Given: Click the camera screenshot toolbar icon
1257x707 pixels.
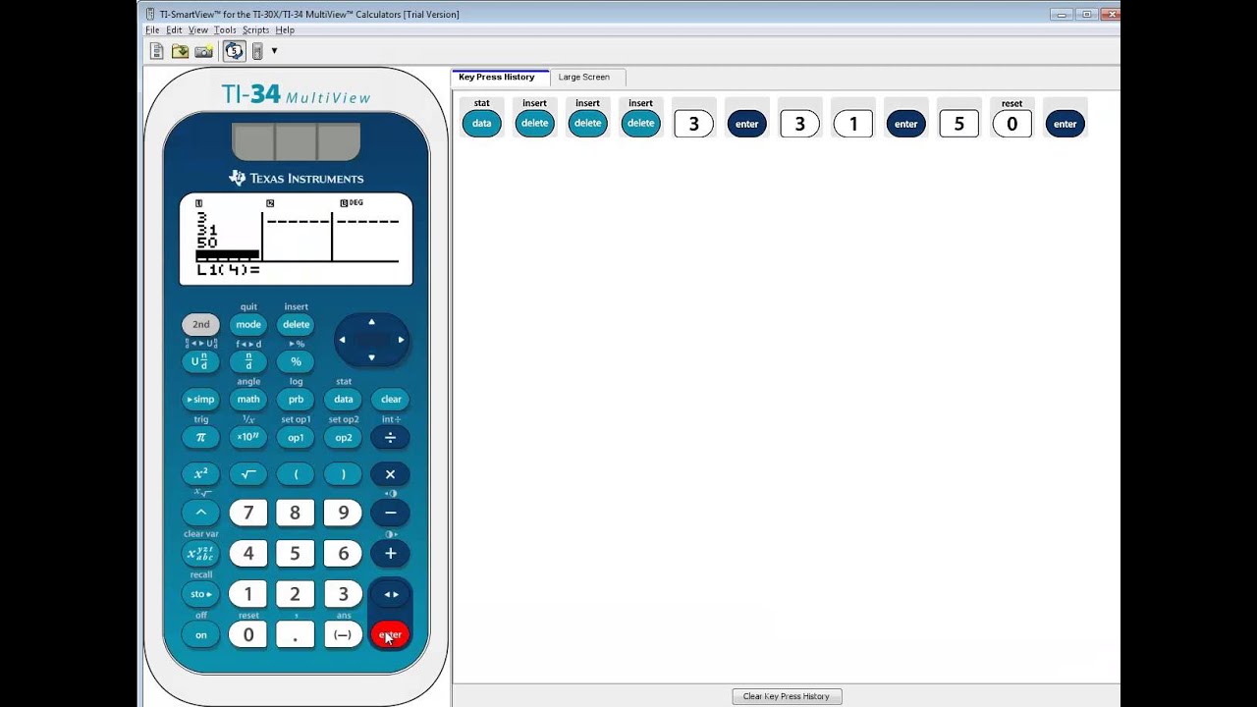Looking at the screenshot, I should click(203, 51).
